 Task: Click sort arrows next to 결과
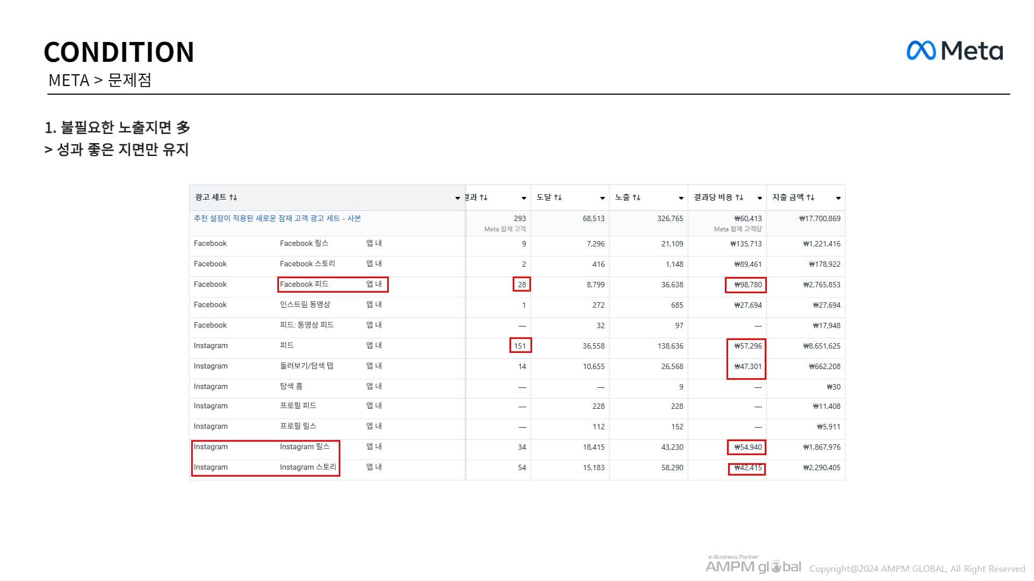(x=484, y=197)
